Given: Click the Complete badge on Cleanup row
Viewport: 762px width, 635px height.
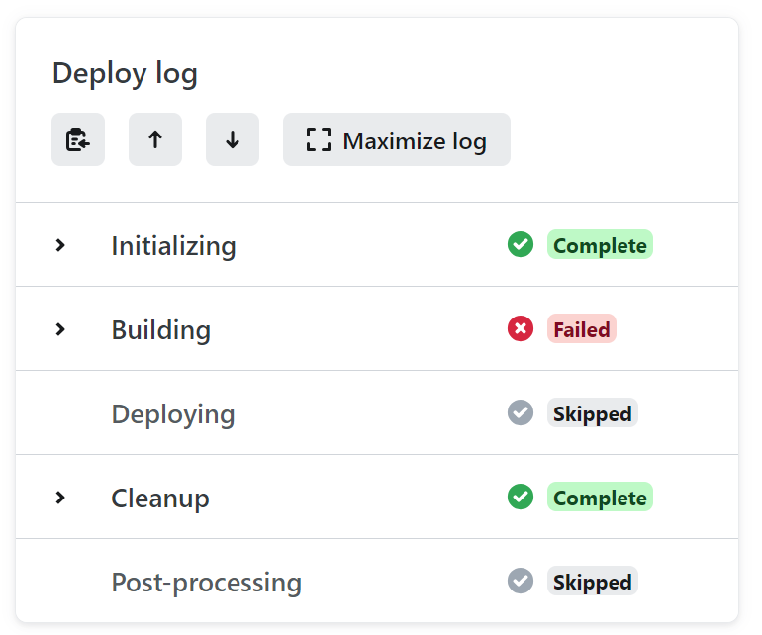Looking at the screenshot, I should [600, 497].
